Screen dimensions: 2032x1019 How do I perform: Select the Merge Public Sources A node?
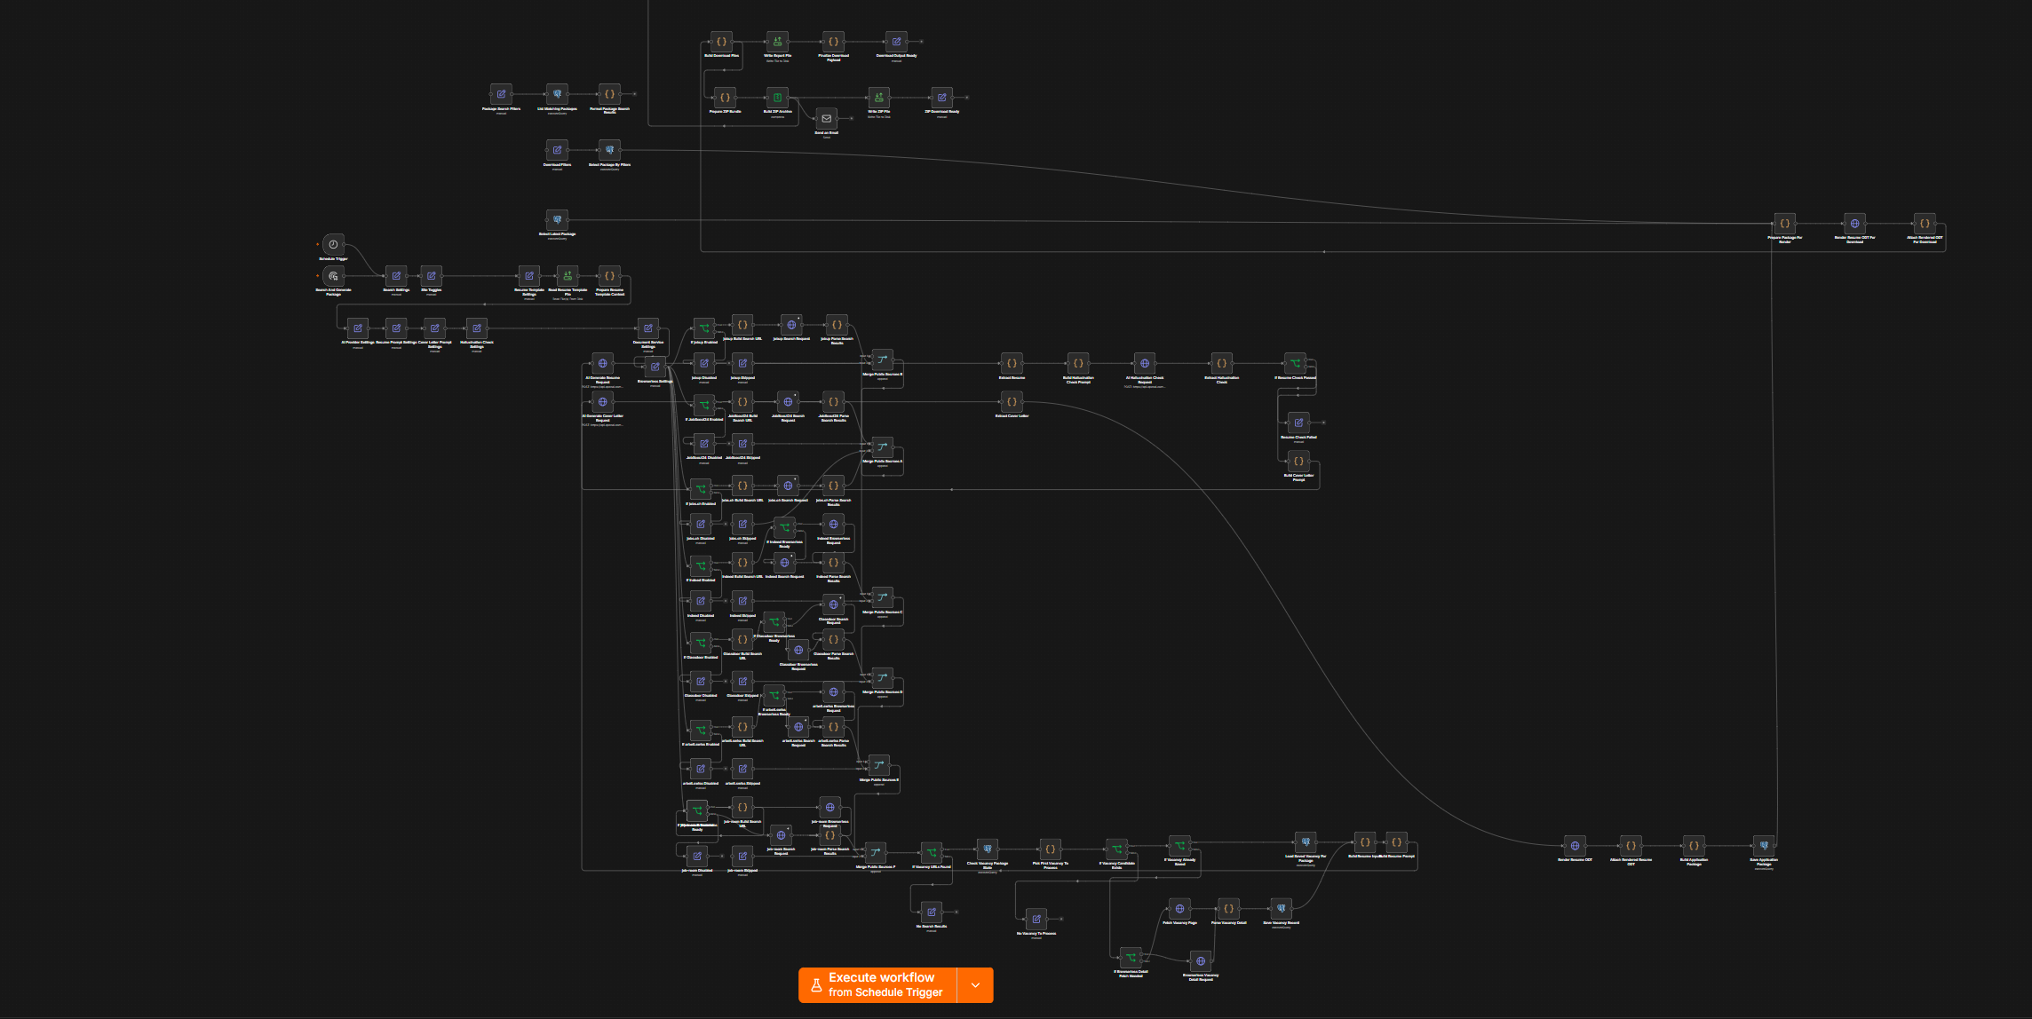pos(882,446)
